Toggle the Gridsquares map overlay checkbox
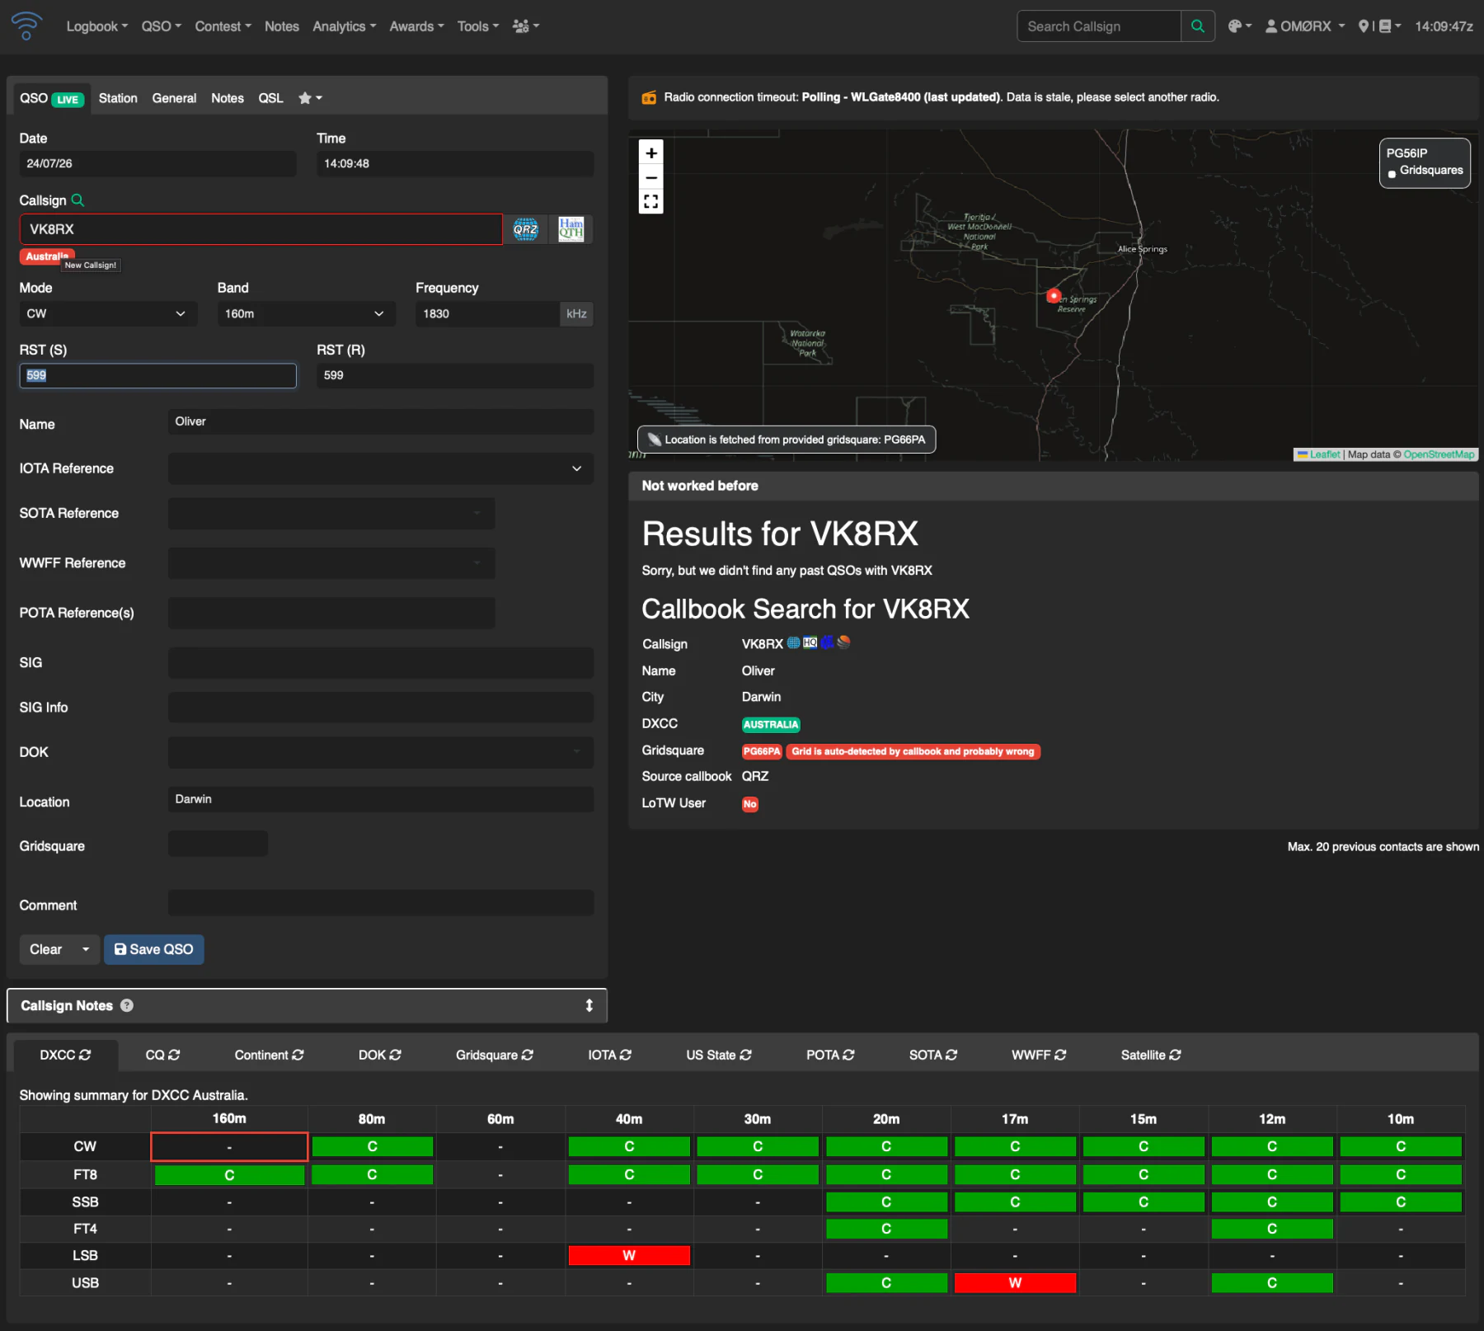The height and width of the screenshot is (1331, 1484). [1392, 173]
